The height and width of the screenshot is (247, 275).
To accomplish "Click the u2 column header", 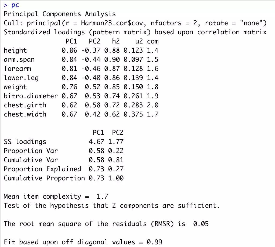I will [139, 41].
